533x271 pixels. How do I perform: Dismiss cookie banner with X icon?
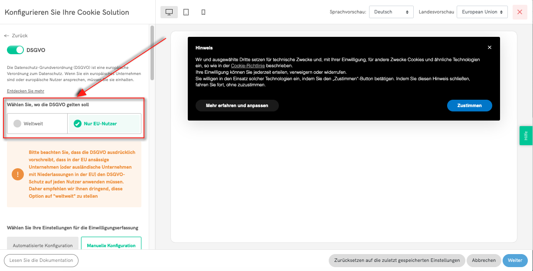pos(490,48)
